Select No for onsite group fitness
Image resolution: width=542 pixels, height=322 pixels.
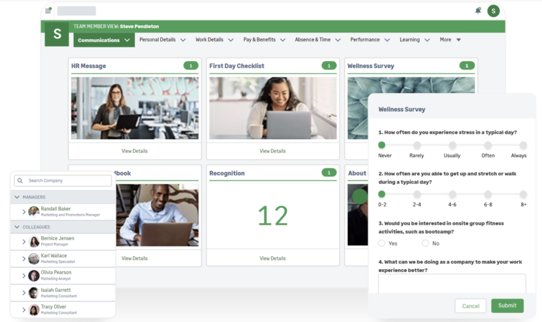pos(425,243)
